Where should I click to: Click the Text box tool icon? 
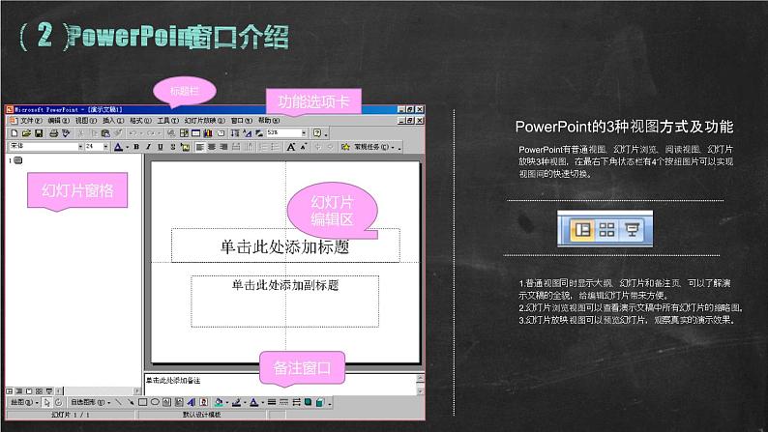166,402
